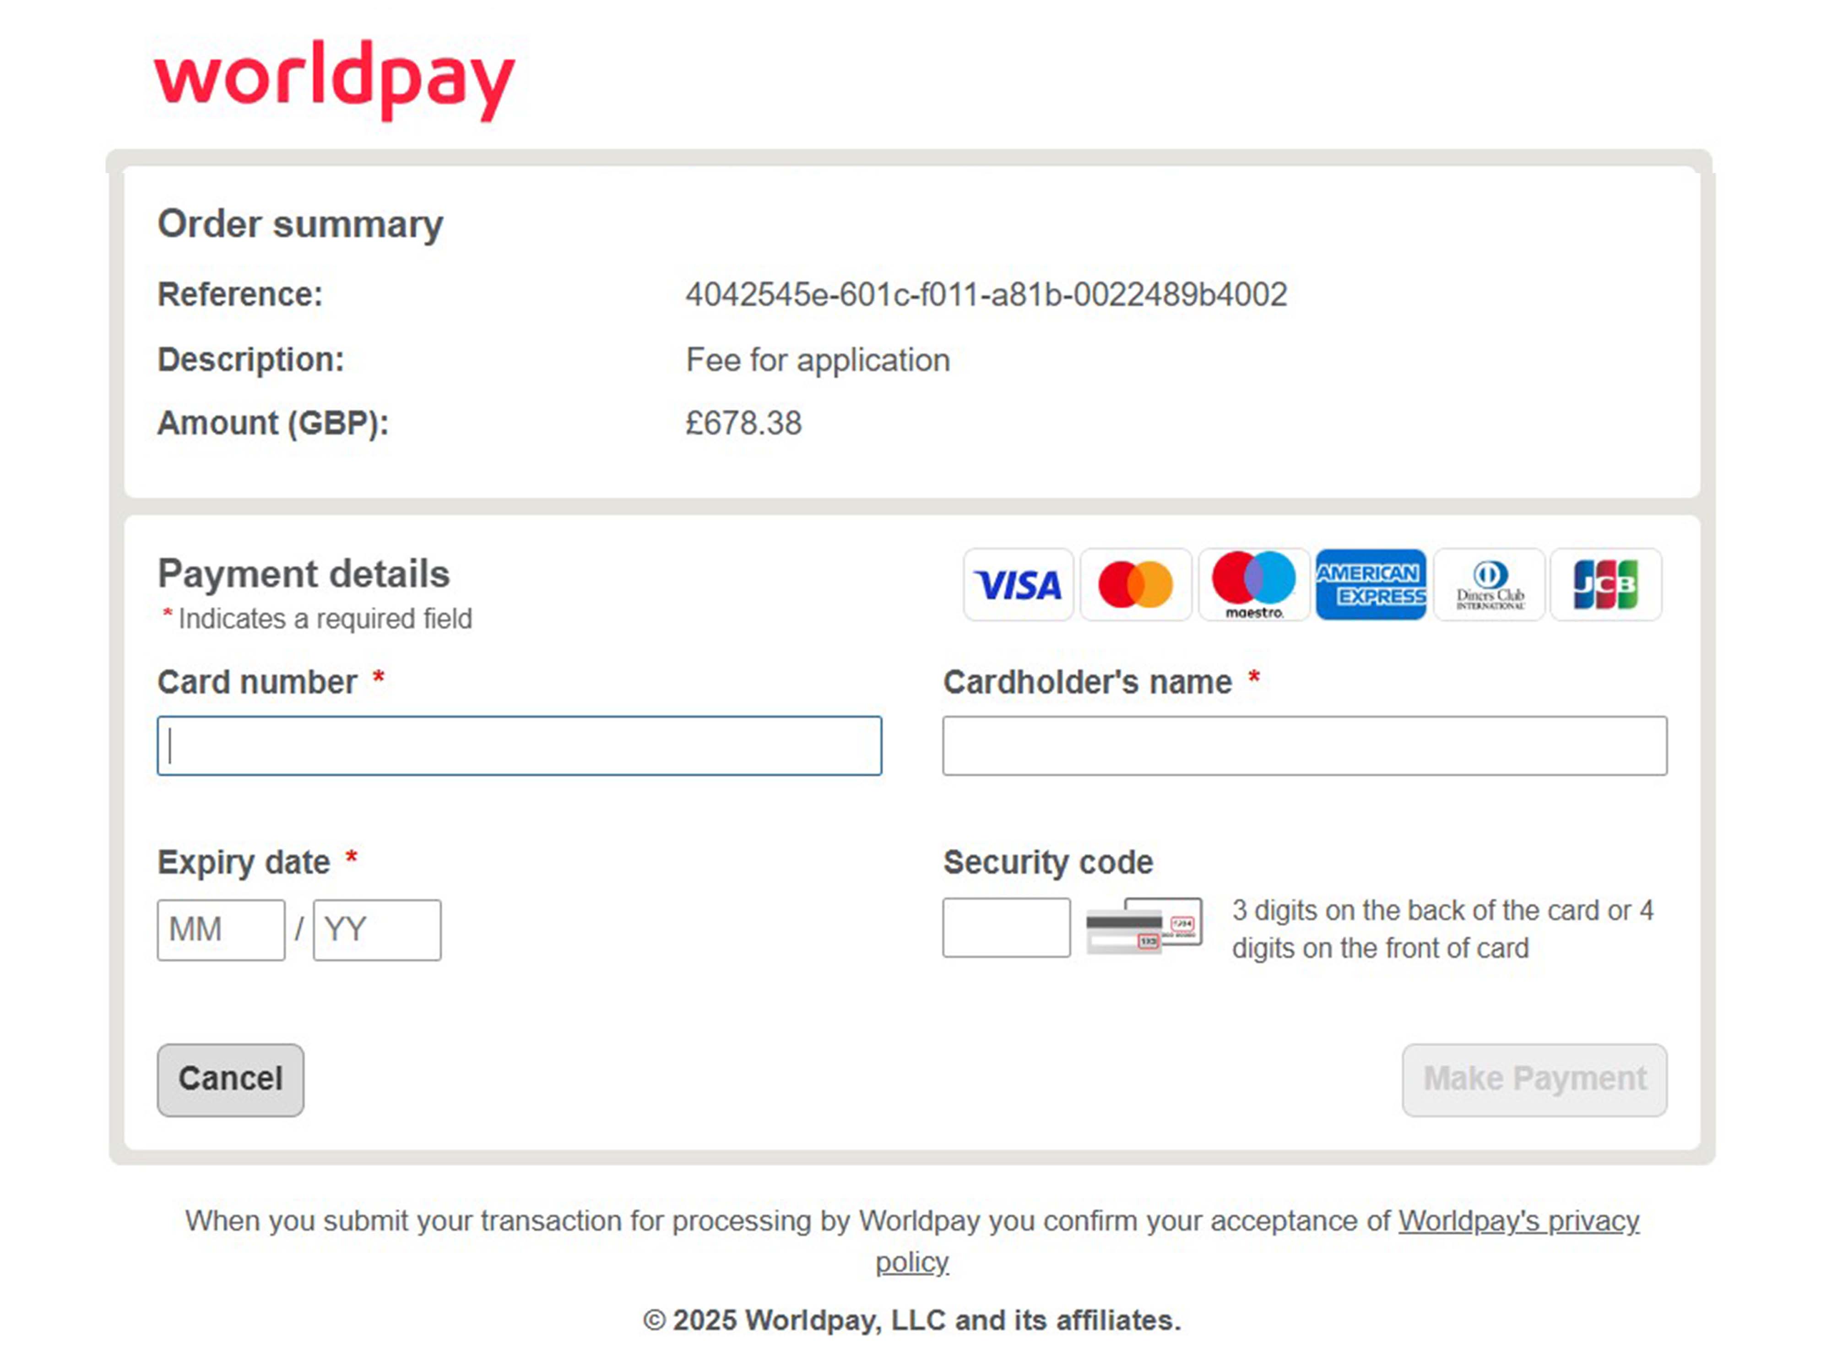Click the £678.38 amount value
Screen dimensions: 1832x1366
pos(743,424)
